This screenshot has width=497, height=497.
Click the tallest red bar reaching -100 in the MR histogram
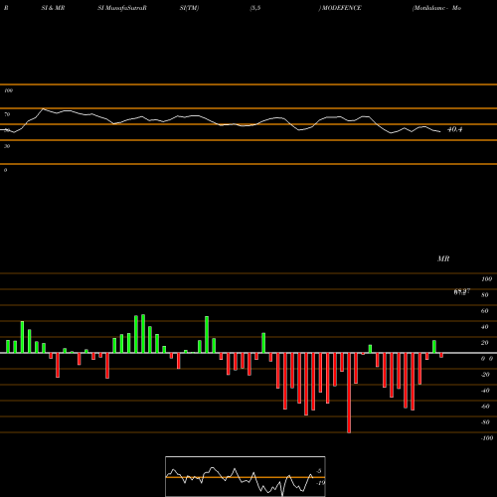349,393
